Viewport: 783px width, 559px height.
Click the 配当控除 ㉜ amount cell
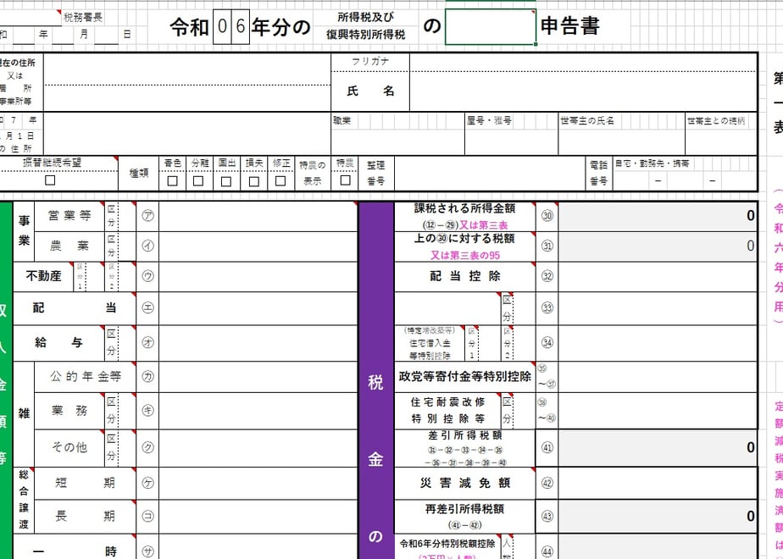(x=658, y=276)
